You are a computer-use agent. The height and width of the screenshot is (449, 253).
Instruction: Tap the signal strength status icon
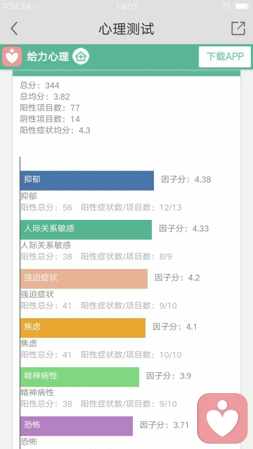click(17, 6)
